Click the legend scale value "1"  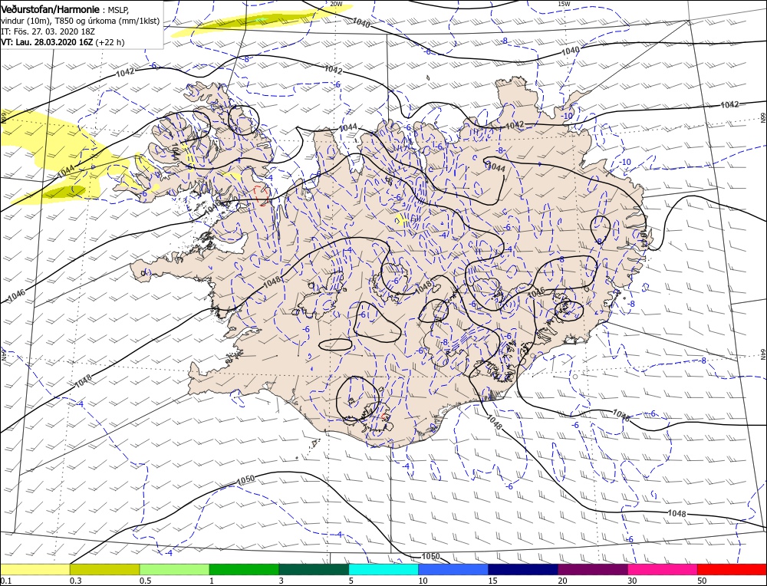tap(212, 581)
